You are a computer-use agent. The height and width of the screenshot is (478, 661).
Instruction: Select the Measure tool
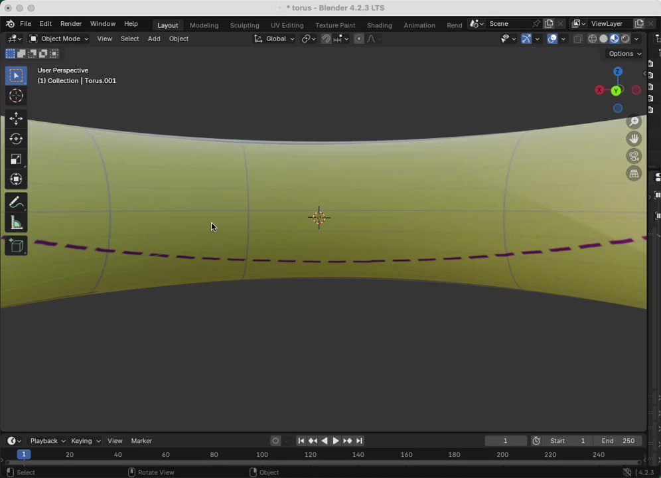pyautogui.click(x=16, y=223)
